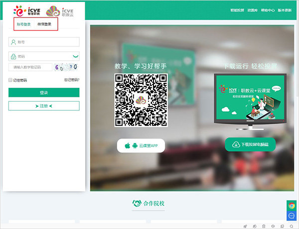Image resolution: width=299 pixels, height=229 pixels.
Task: Toggle password visibility eye icon
Action: [x=76, y=56]
